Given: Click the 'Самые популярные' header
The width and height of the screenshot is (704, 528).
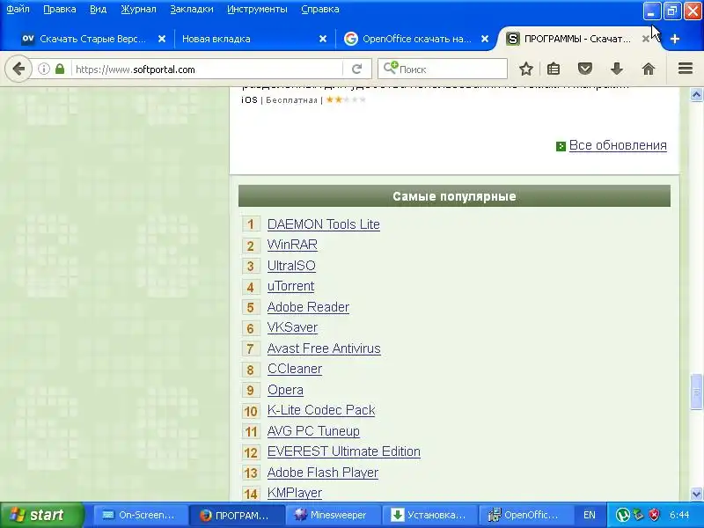Looking at the screenshot, I should tap(454, 196).
